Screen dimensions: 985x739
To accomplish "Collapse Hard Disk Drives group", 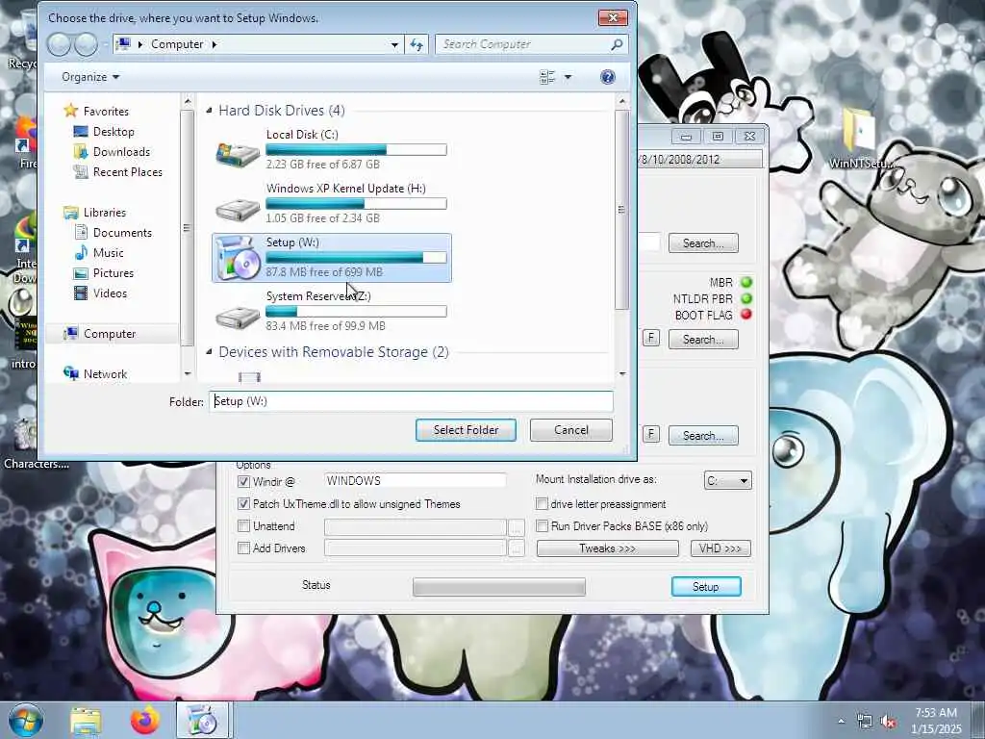I will click(209, 111).
